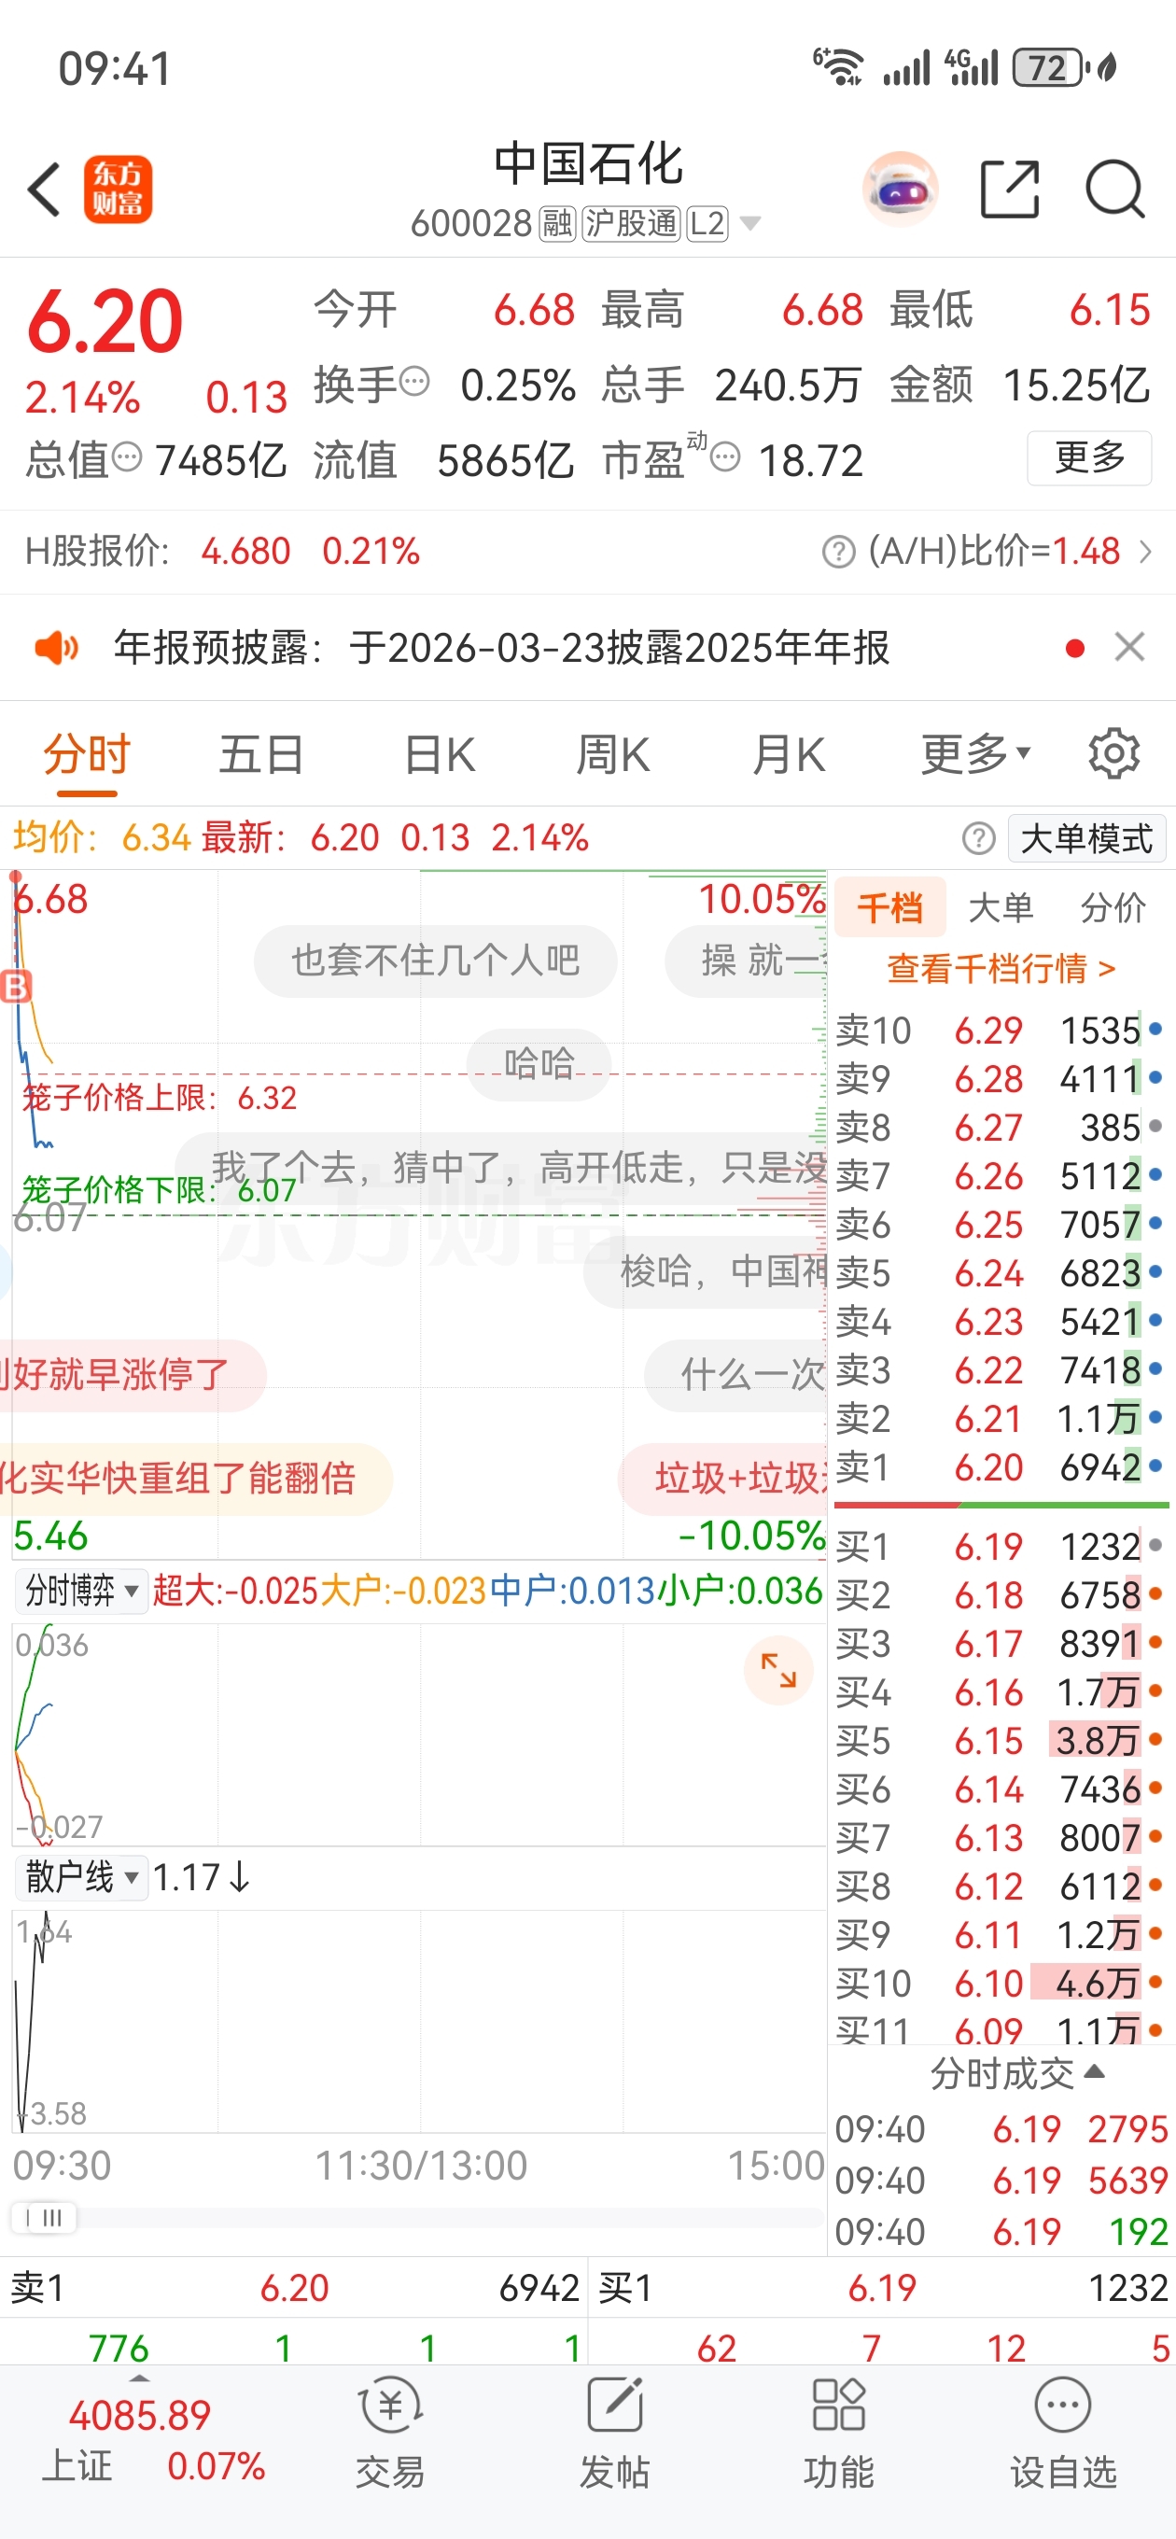1176x2539 pixels.
Task: Select the 千档 order book tab
Action: click(890, 907)
